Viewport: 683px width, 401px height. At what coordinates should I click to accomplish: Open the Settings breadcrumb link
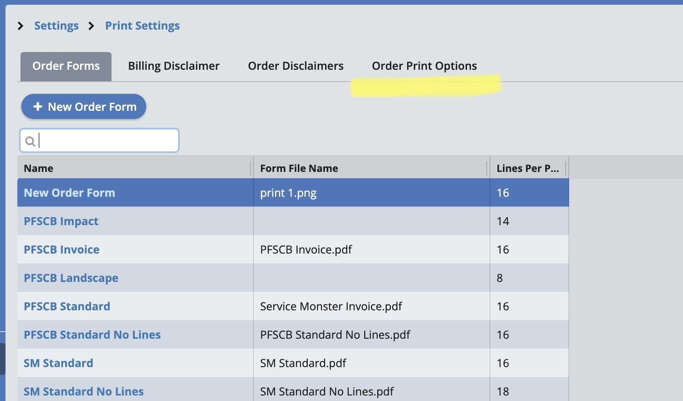(x=56, y=26)
